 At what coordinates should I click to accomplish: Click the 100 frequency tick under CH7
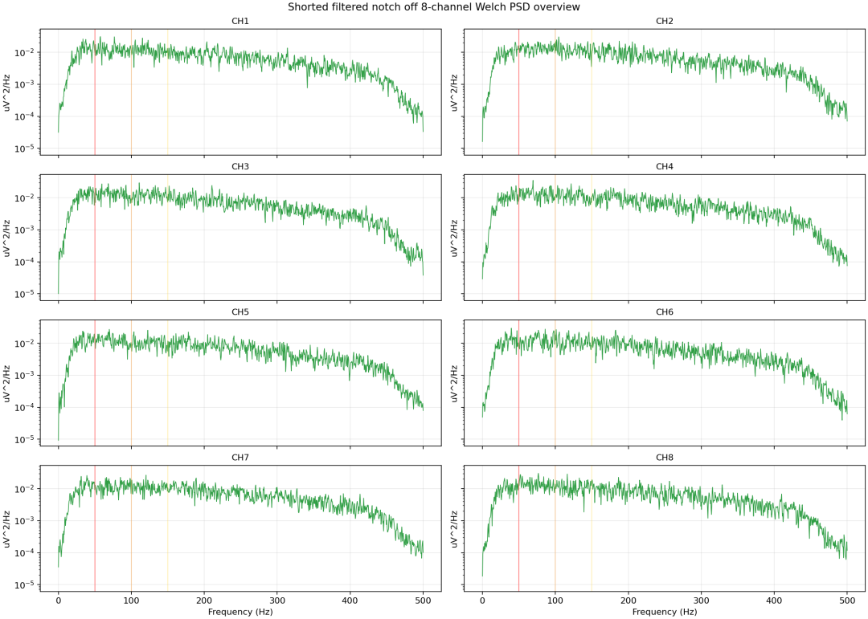tap(131, 601)
